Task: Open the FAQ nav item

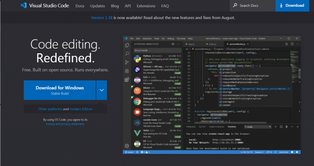Action: (x=165, y=6)
